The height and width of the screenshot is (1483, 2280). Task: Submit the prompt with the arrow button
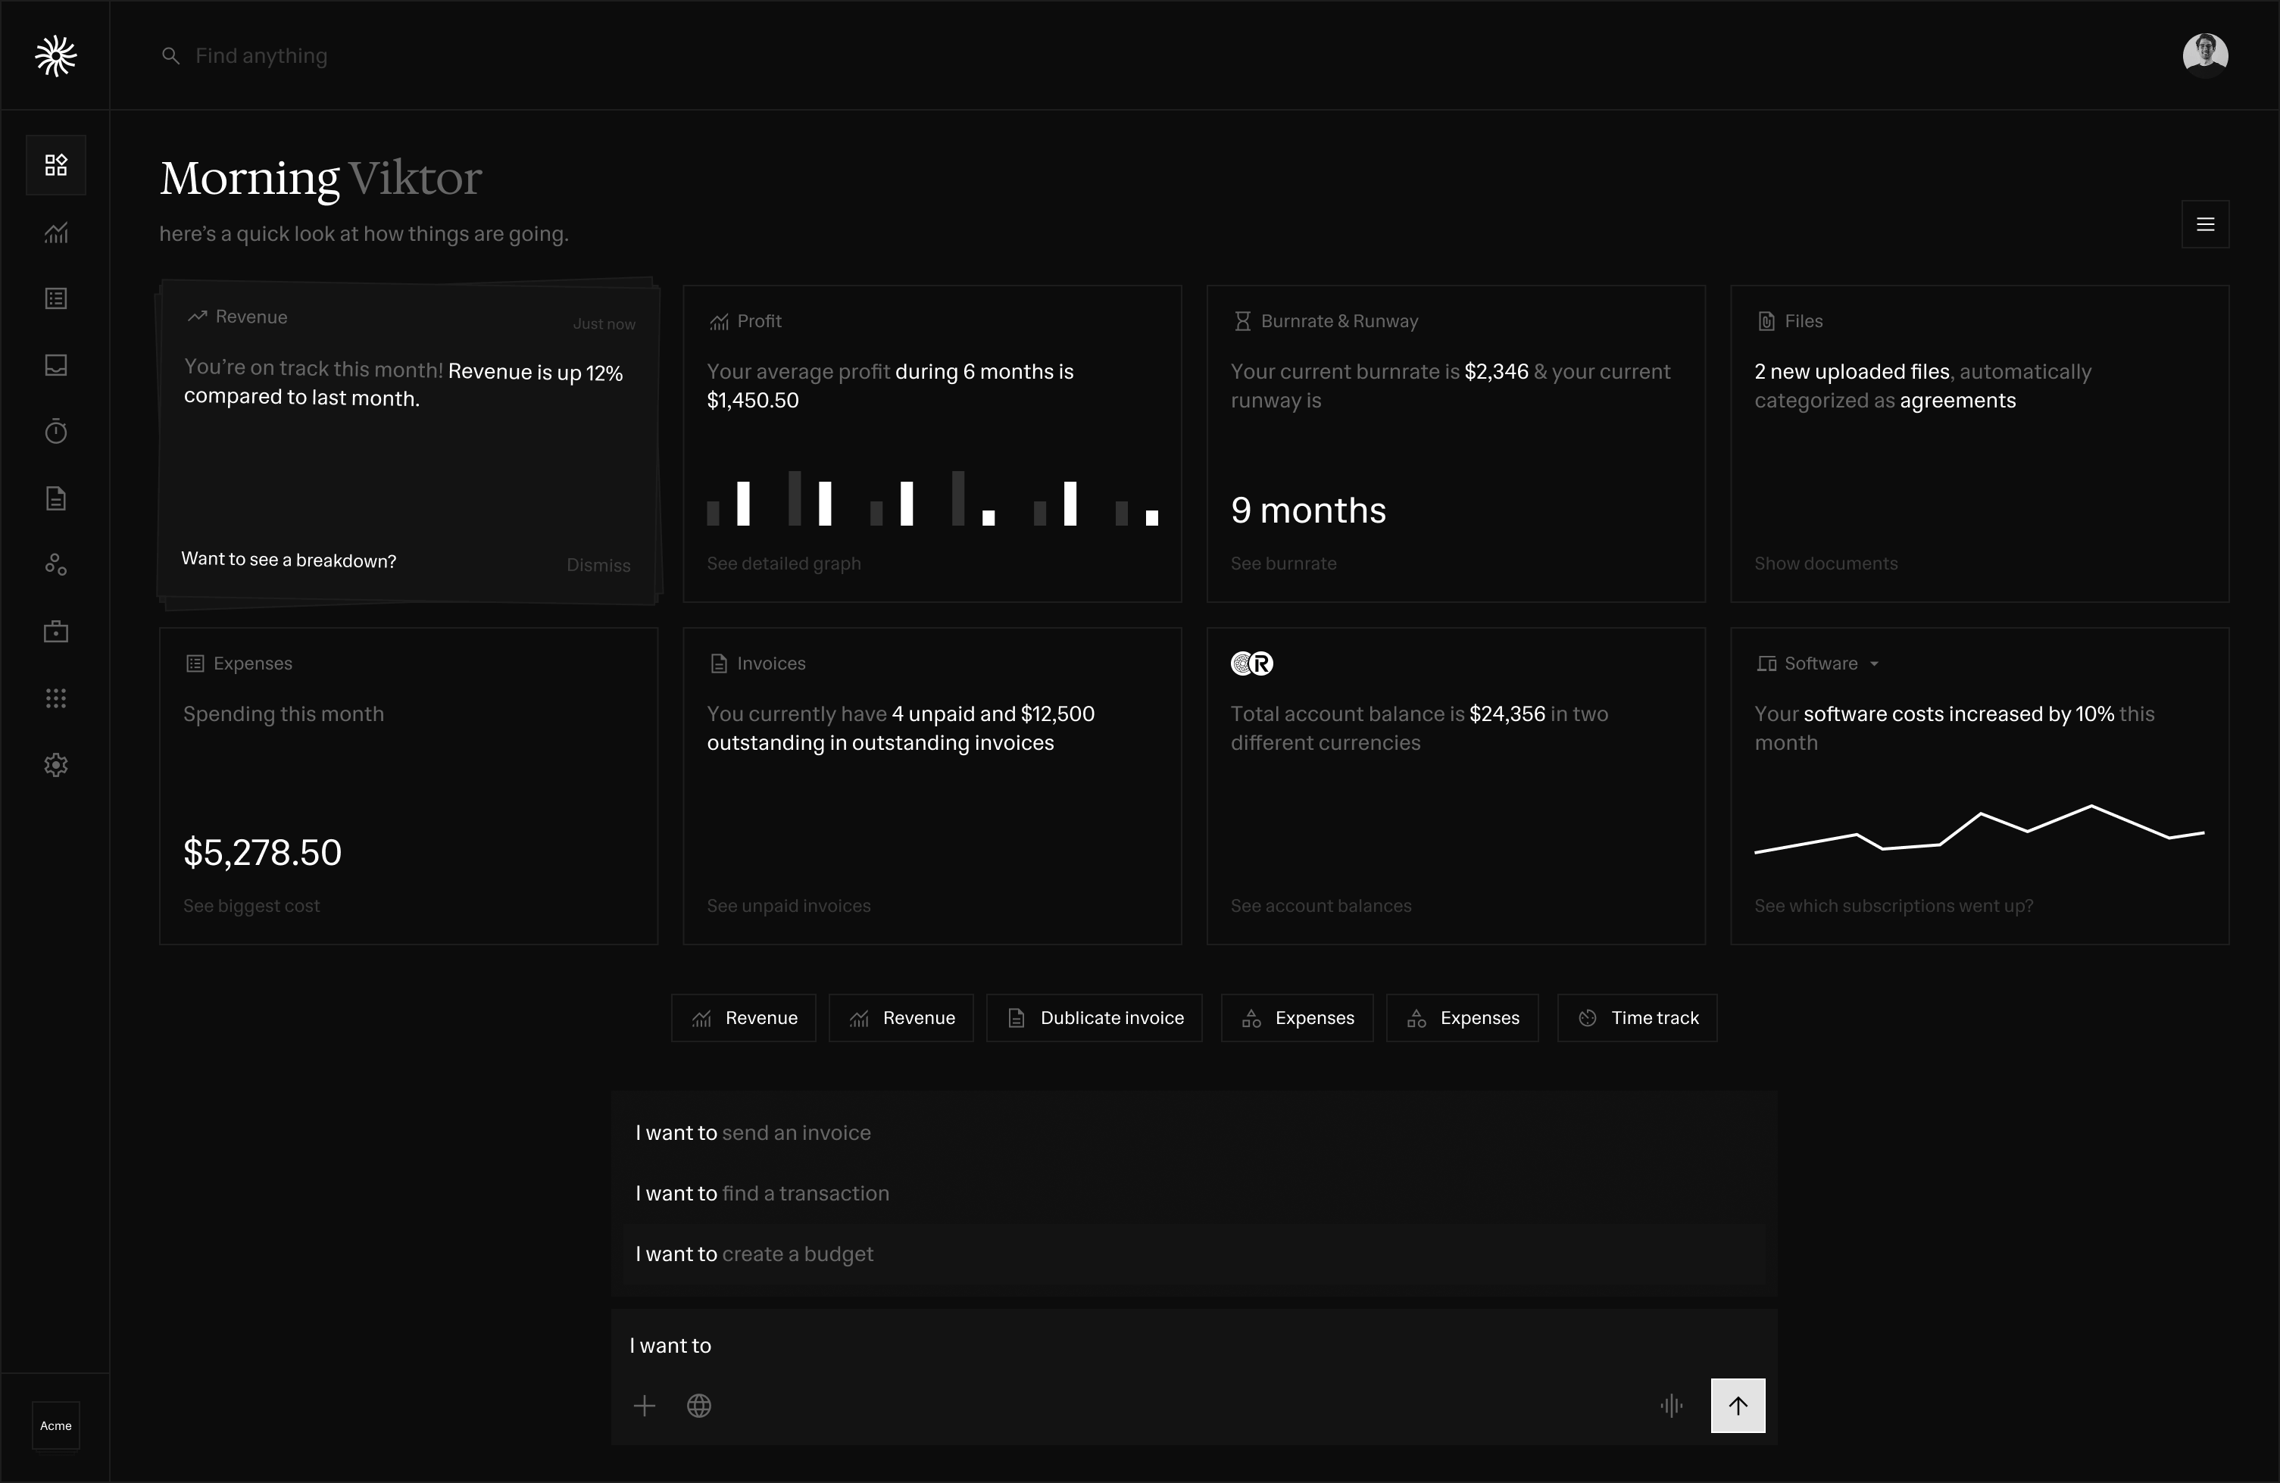[1738, 1406]
